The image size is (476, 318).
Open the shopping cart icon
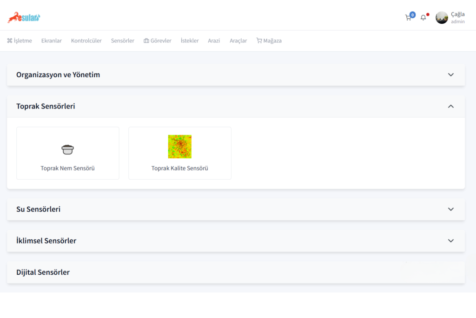click(408, 18)
